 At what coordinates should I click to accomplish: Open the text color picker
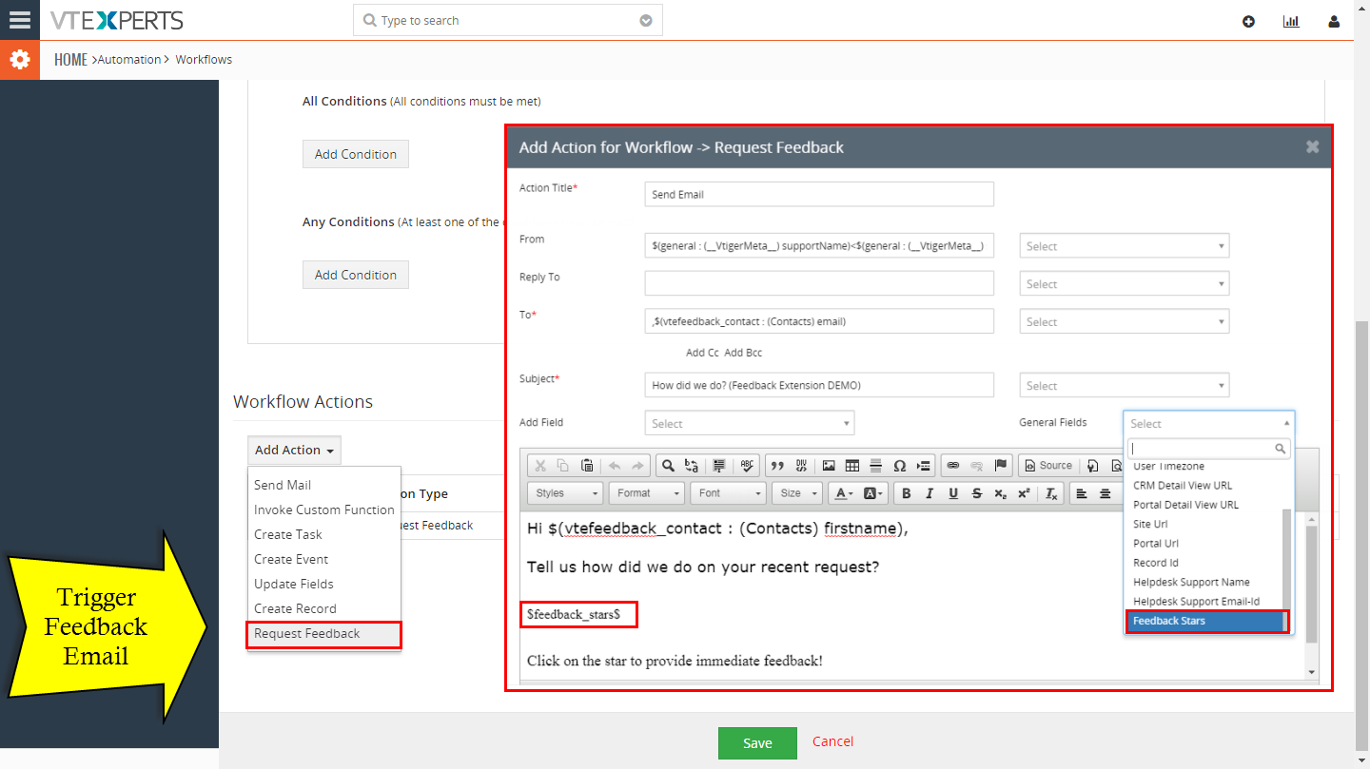point(843,493)
